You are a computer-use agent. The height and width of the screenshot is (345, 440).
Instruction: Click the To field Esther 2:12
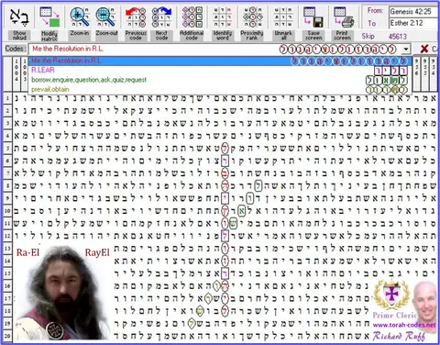pos(414,23)
